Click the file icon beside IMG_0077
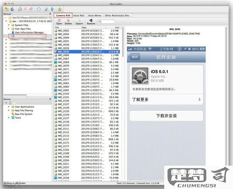This screenshot has width=233, height=189. pyautogui.click(x=56, y=80)
